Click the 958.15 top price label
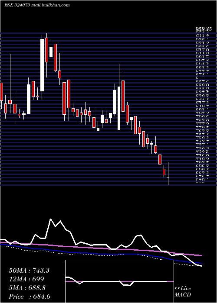 [204, 29]
